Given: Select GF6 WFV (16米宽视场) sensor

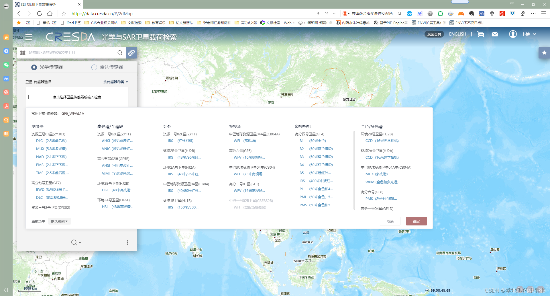Looking at the screenshot, I should (x=249, y=157).
